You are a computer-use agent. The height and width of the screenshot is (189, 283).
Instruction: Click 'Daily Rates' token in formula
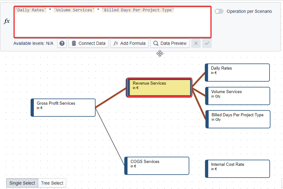[x=31, y=10]
